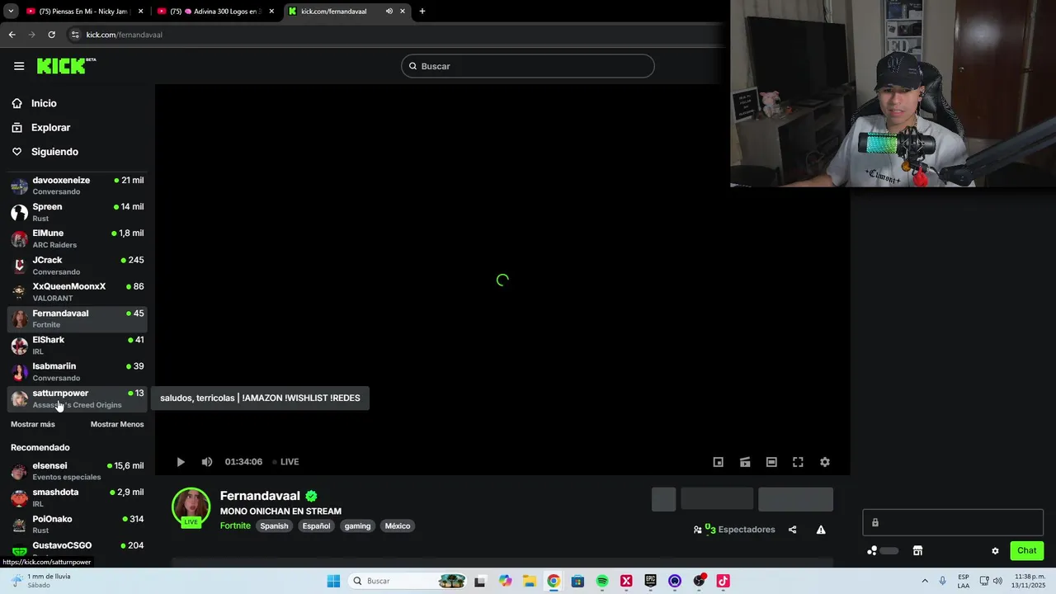Click the locked chat message field
The height and width of the screenshot is (594, 1056).
[953, 522]
